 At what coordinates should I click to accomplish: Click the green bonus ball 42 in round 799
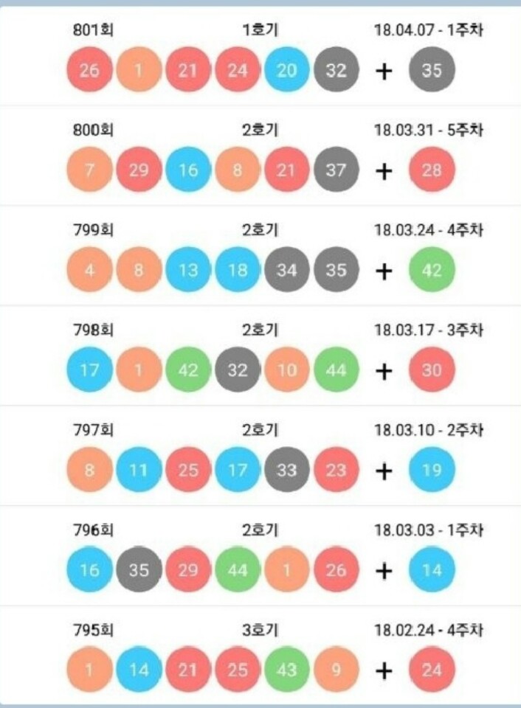432,270
